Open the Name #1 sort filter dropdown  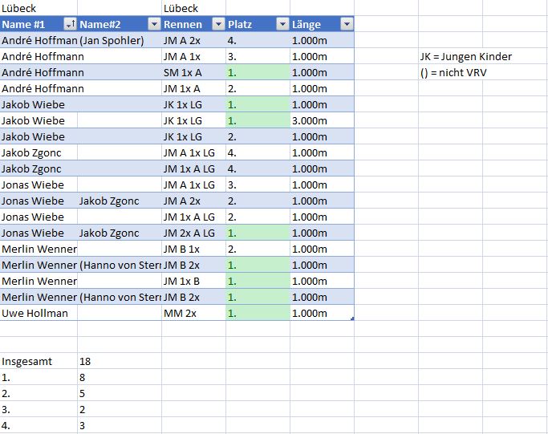70,24
